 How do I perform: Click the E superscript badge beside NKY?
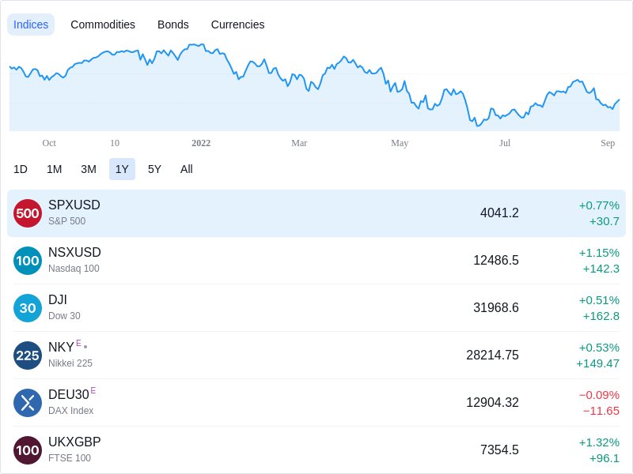(78, 343)
